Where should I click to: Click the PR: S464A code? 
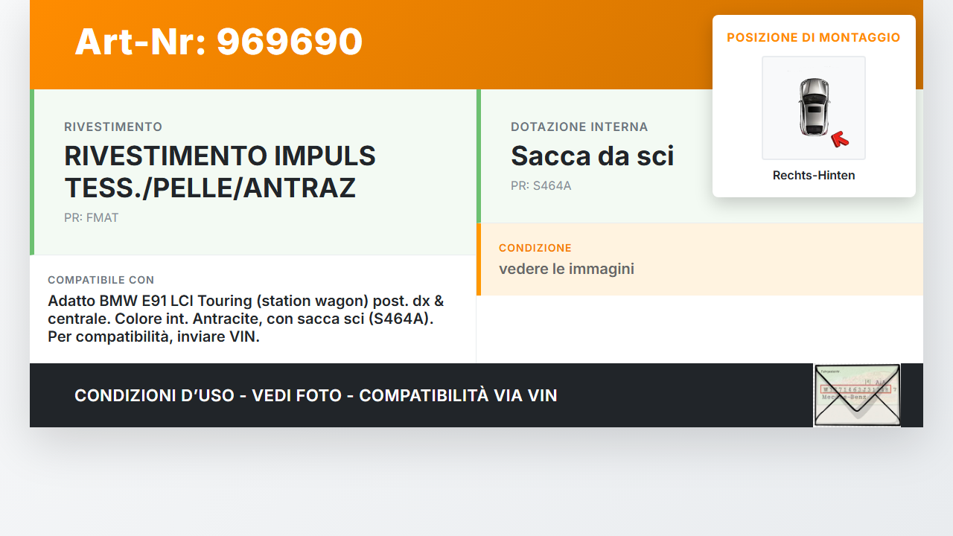click(541, 185)
